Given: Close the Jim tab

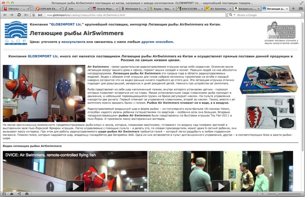Looking at the screenshot, I should (89, 9).
